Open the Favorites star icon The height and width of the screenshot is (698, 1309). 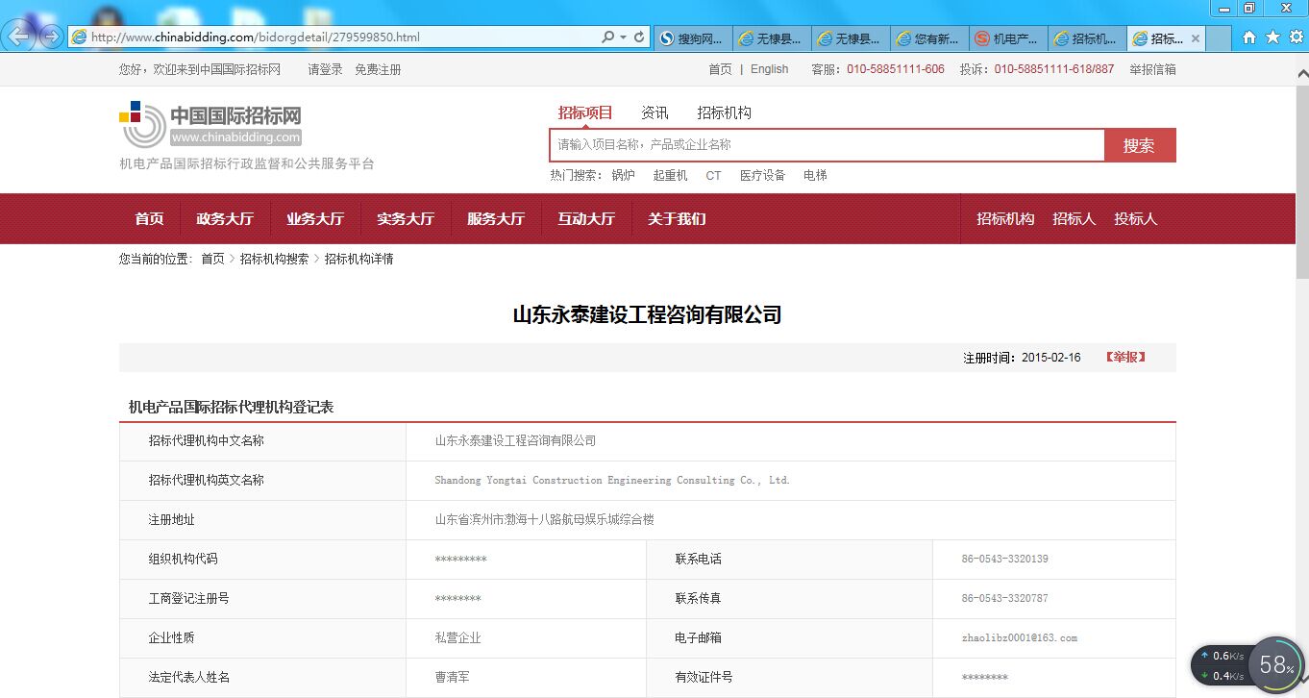point(1272,37)
